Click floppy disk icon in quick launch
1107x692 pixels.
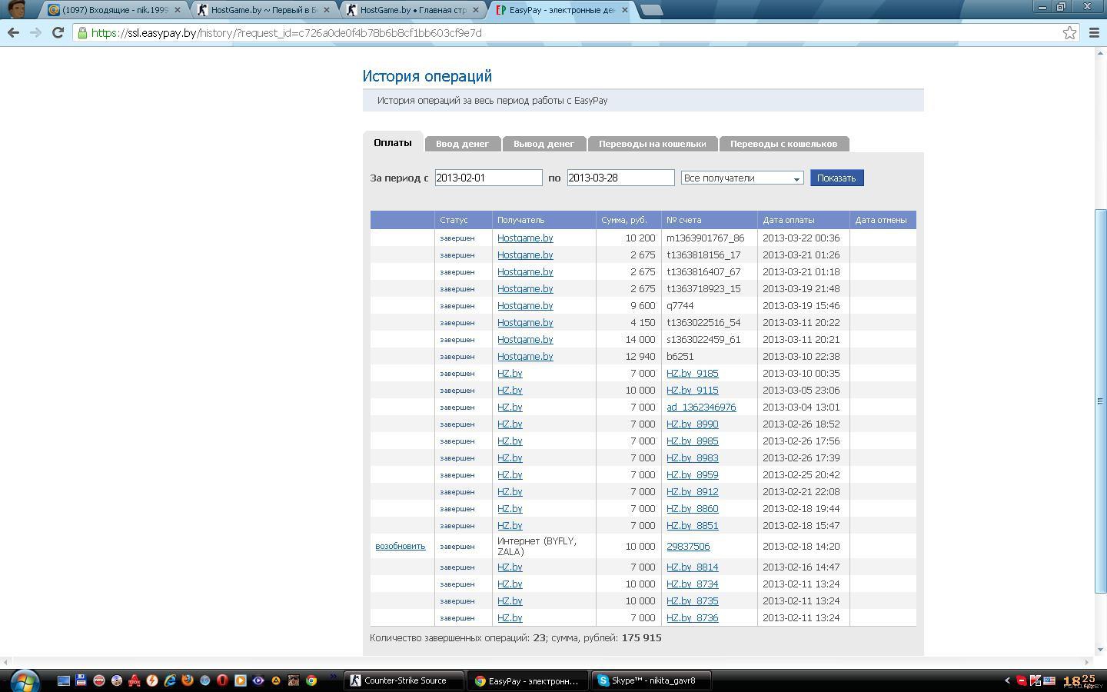coord(81,680)
